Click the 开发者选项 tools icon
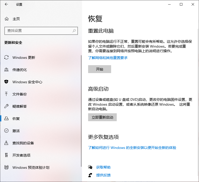Screen dimensions: 199x182 6,155
